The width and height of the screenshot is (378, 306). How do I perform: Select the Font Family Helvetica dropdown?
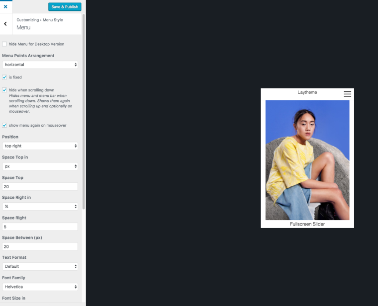point(40,287)
